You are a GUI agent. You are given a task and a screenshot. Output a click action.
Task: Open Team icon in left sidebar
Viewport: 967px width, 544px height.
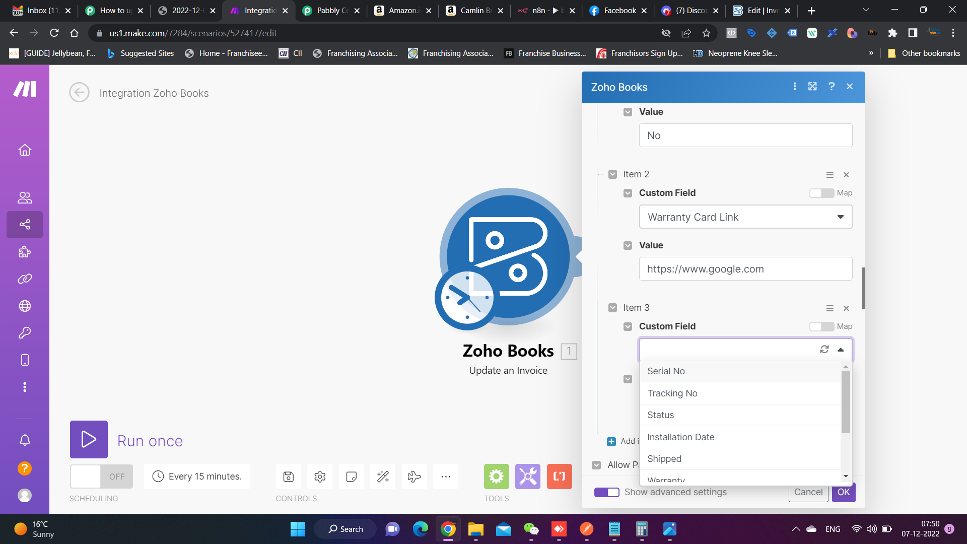pyautogui.click(x=25, y=197)
